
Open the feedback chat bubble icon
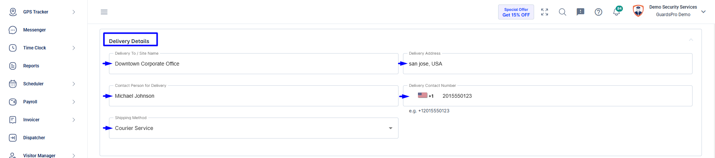581,12
